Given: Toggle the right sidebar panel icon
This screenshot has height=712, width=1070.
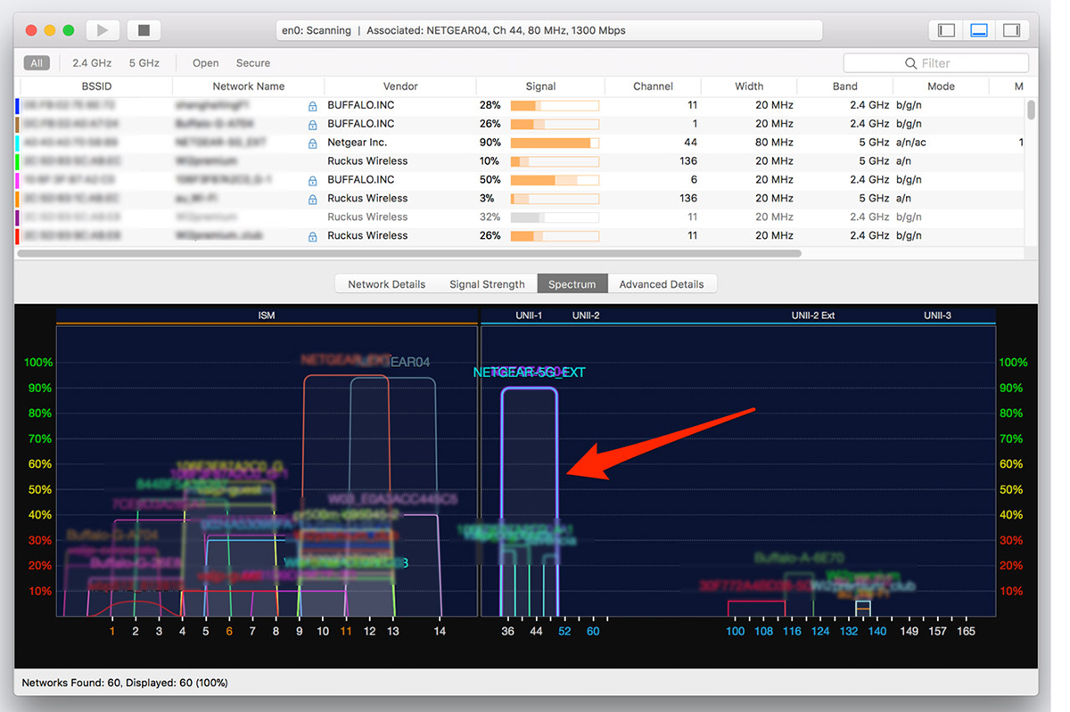Looking at the screenshot, I should click(x=1011, y=30).
